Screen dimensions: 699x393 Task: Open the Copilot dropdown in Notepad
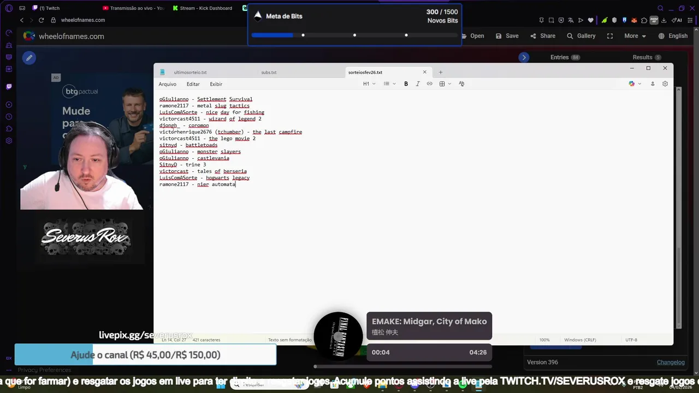click(635, 84)
